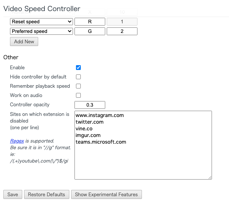229x204 pixels.
Task: Click the R shortcut key field
Action: (x=90, y=21)
